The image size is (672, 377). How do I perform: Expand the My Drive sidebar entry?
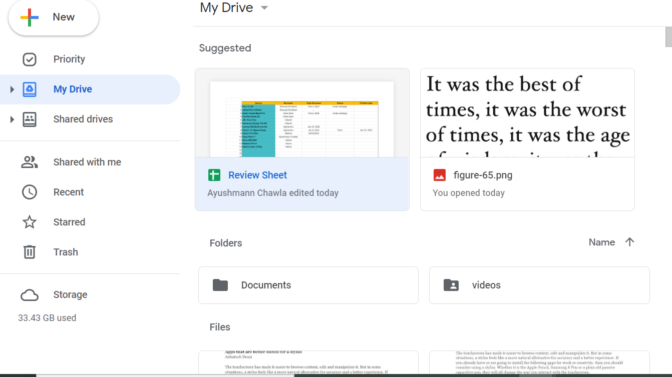12,89
